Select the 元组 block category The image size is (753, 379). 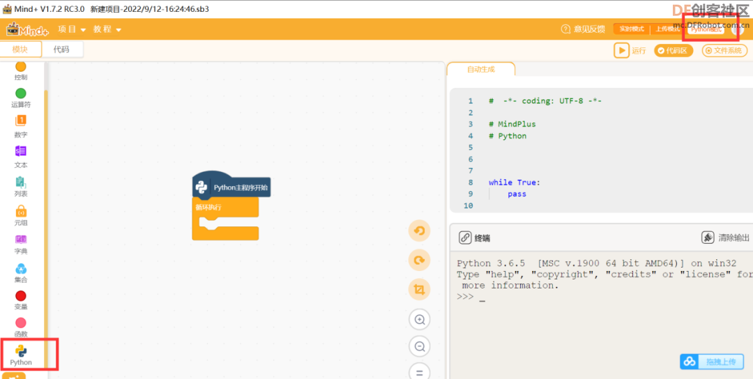[21, 216]
